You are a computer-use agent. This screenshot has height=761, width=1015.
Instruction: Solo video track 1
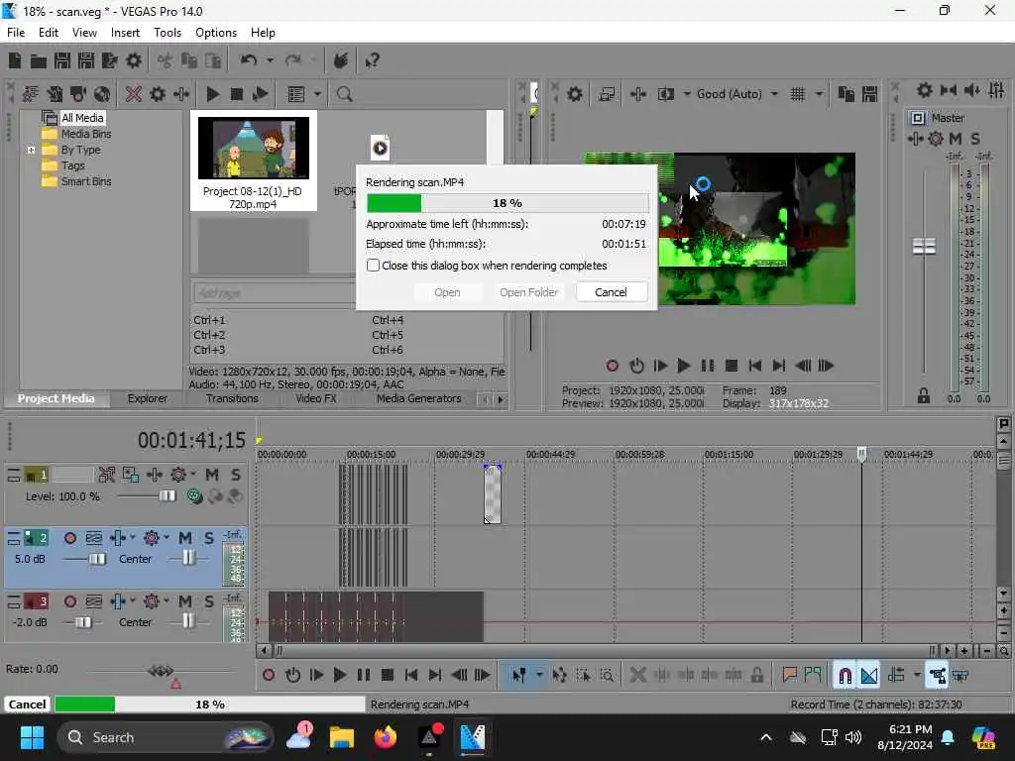[x=236, y=475]
